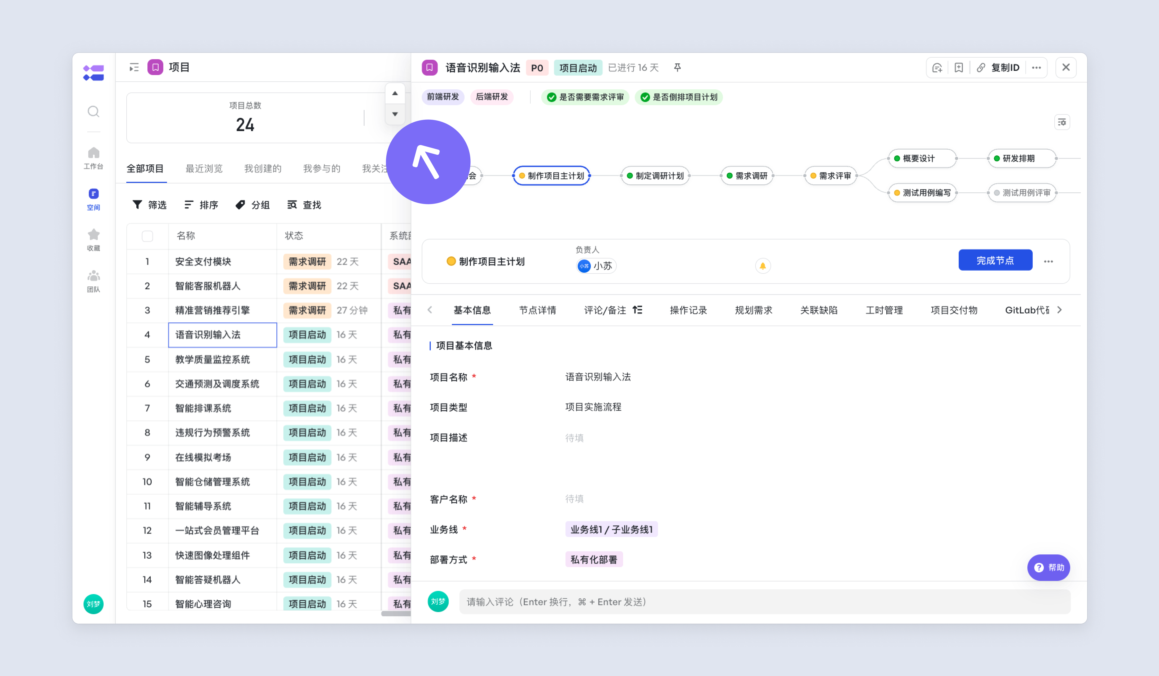Switch to the 我参与的 tab
Viewport: 1159px width, 676px height.
pyautogui.click(x=322, y=168)
